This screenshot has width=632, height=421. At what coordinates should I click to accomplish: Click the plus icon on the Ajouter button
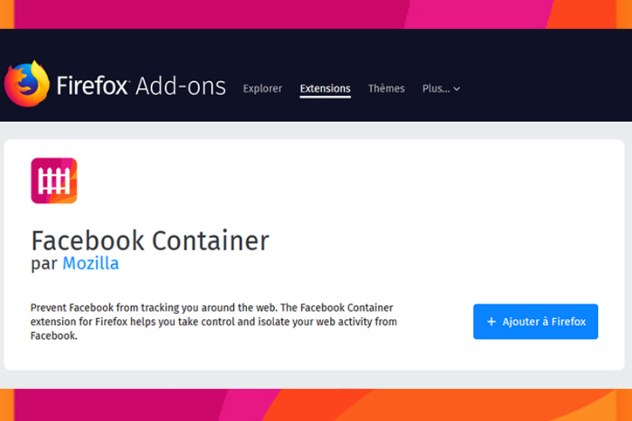[x=491, y=322]
